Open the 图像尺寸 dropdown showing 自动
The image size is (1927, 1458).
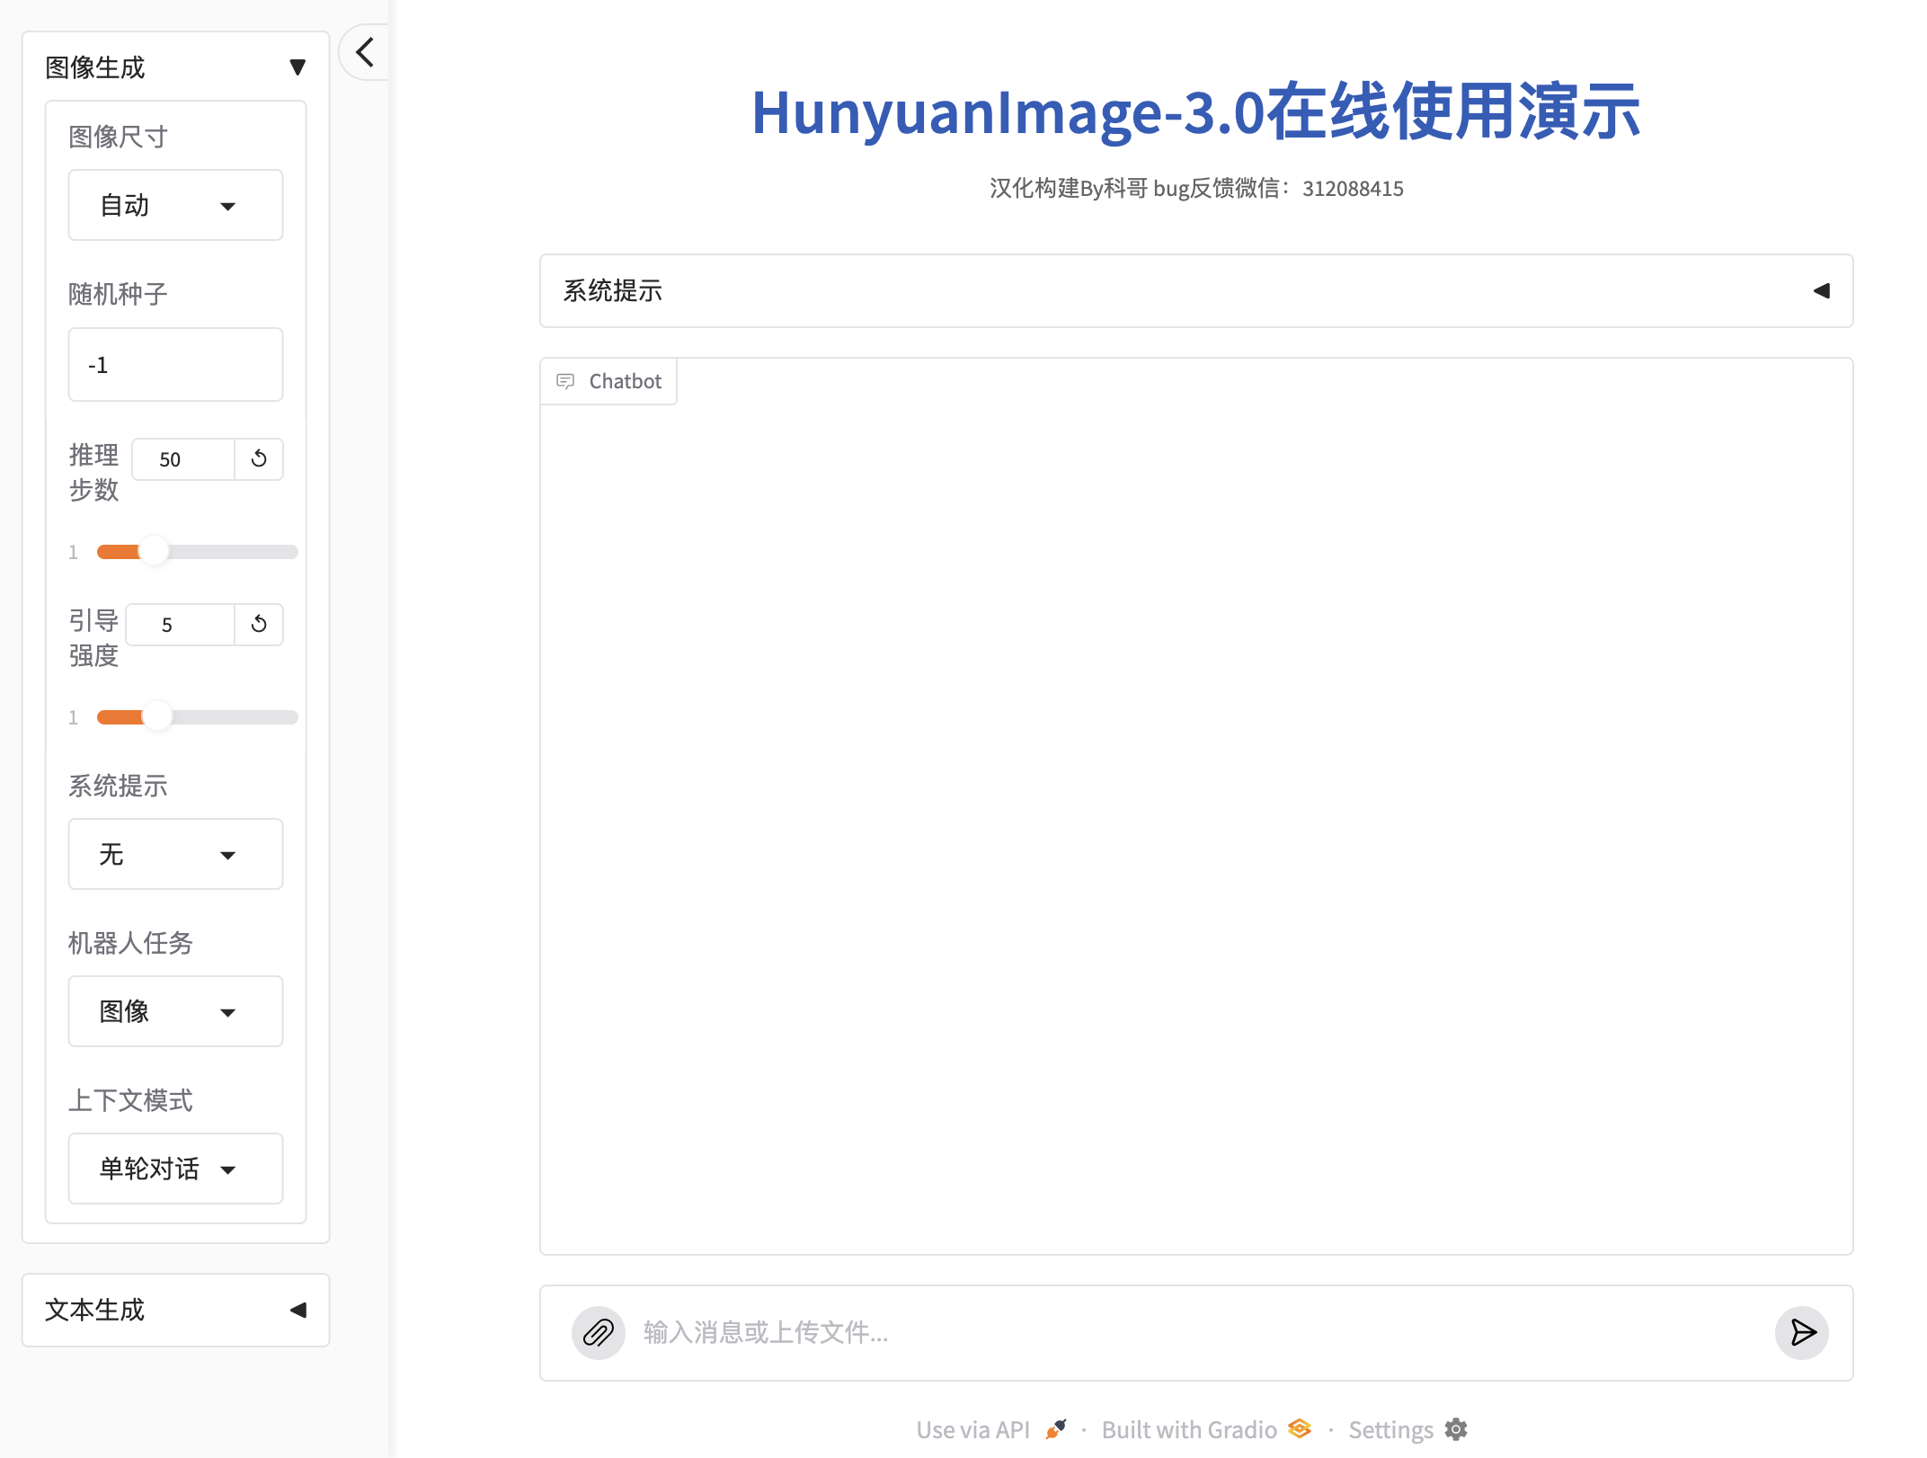pos(175,206)
